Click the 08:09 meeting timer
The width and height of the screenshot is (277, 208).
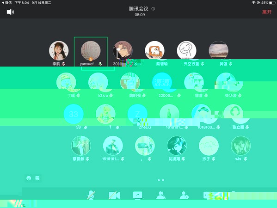click(x=140, y=15)
